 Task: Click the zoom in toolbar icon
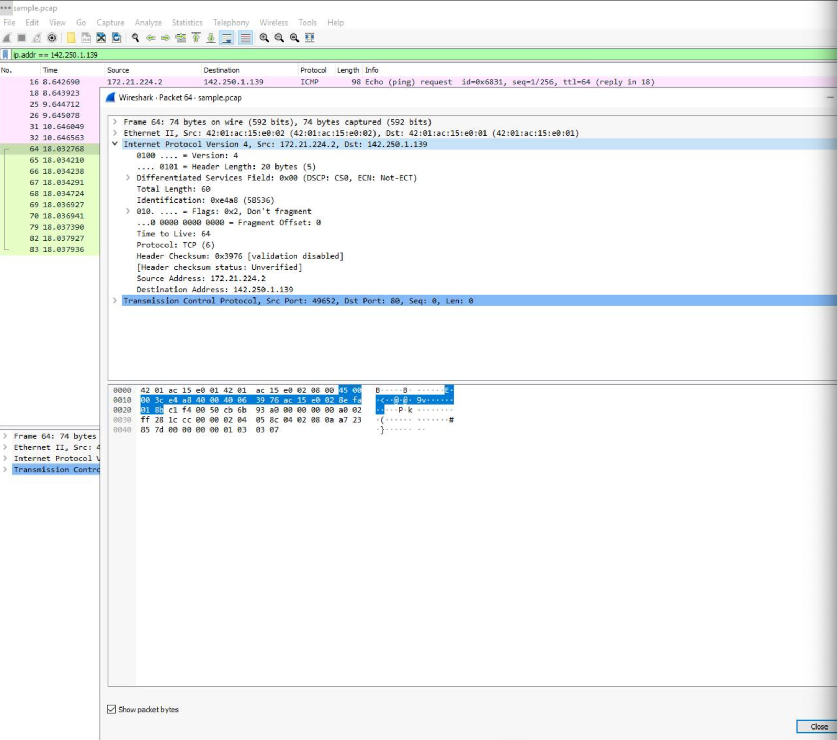(x=264, y=38)
